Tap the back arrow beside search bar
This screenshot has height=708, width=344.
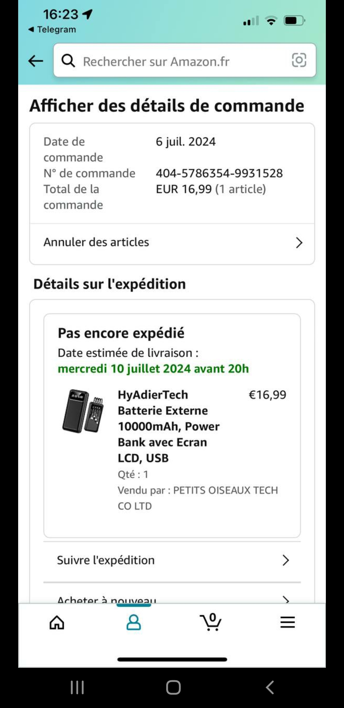[36, 61]
